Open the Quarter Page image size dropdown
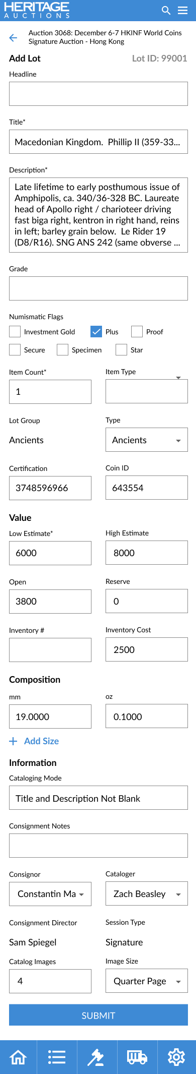Viewport: 196px width, 1074px height. tap(147, 981)
